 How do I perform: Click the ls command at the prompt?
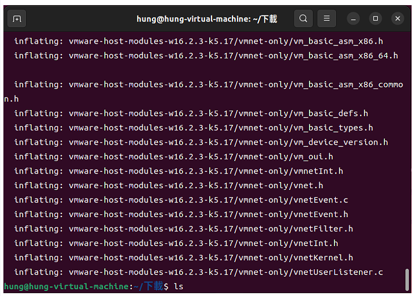click(x=179, y=286)
